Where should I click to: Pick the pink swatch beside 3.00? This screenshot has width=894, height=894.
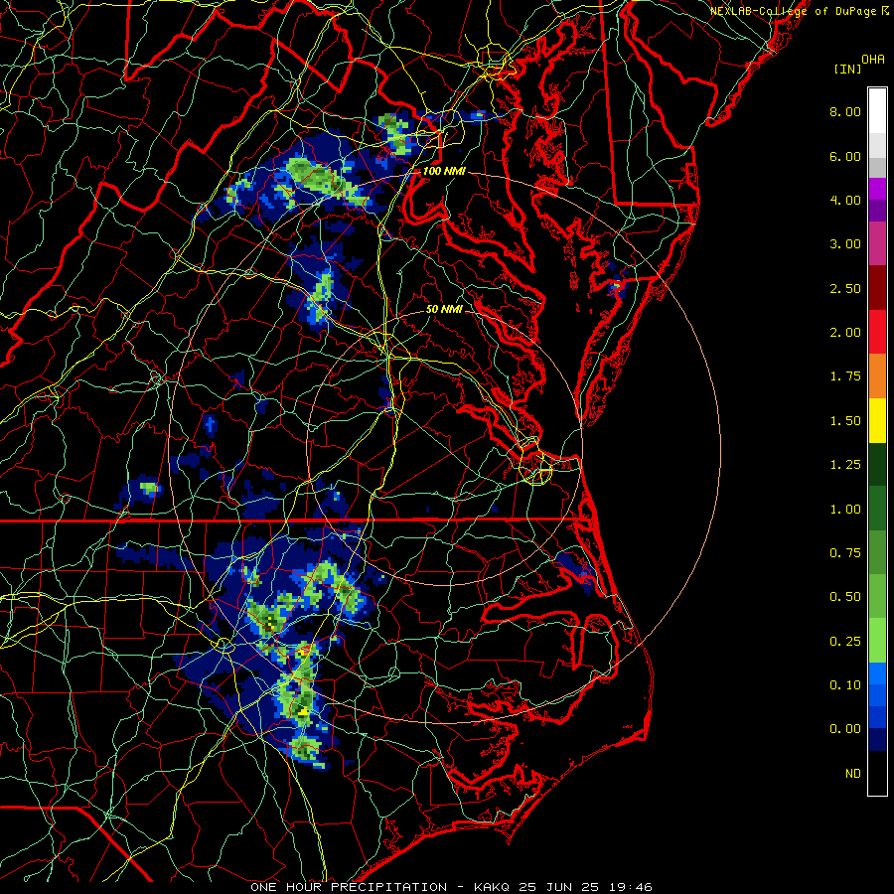(877, 243)
